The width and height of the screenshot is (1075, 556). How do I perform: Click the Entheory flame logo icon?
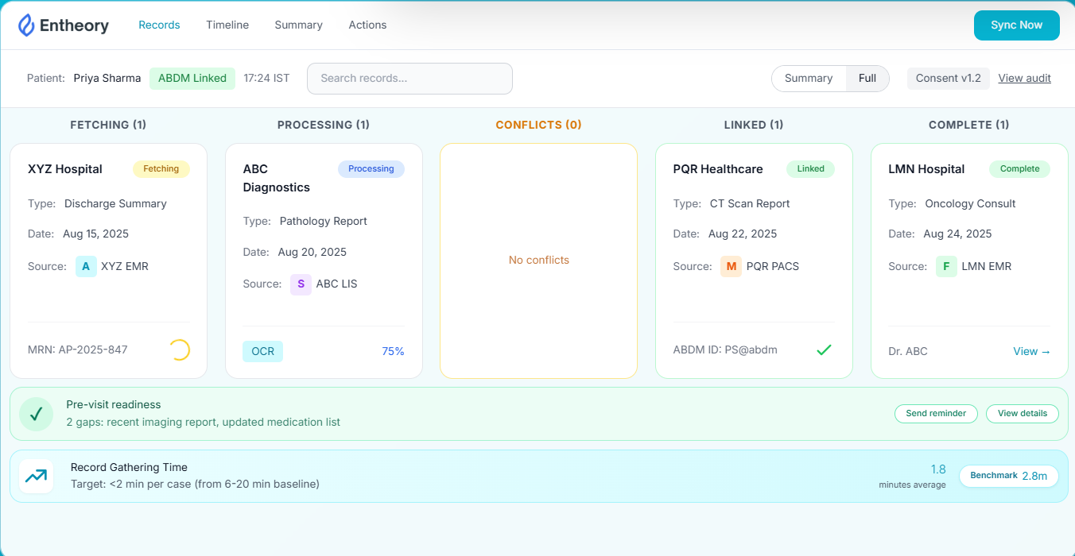click(x=27, y=25)
